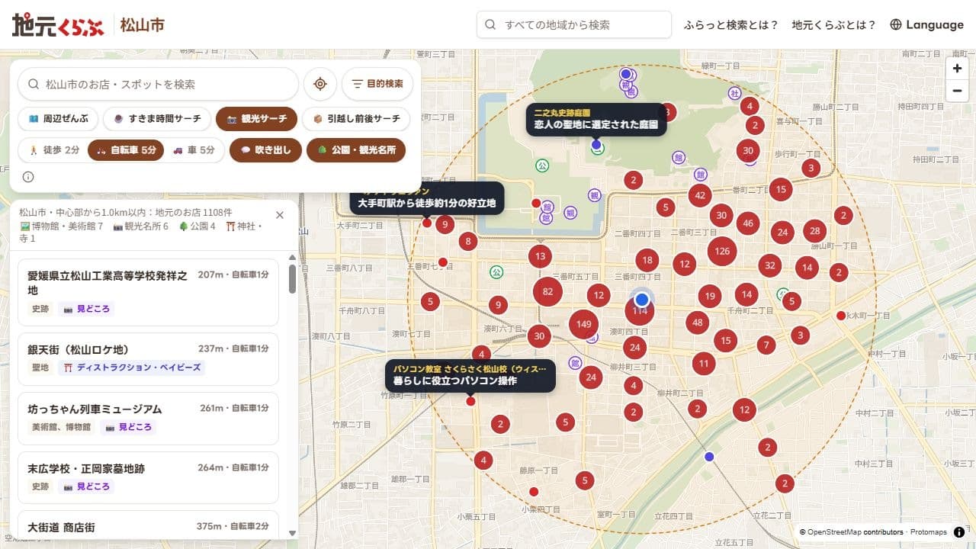This screenshot has height=549, width=976.
Task: Close the results list panel
Action: click(280, 215)
